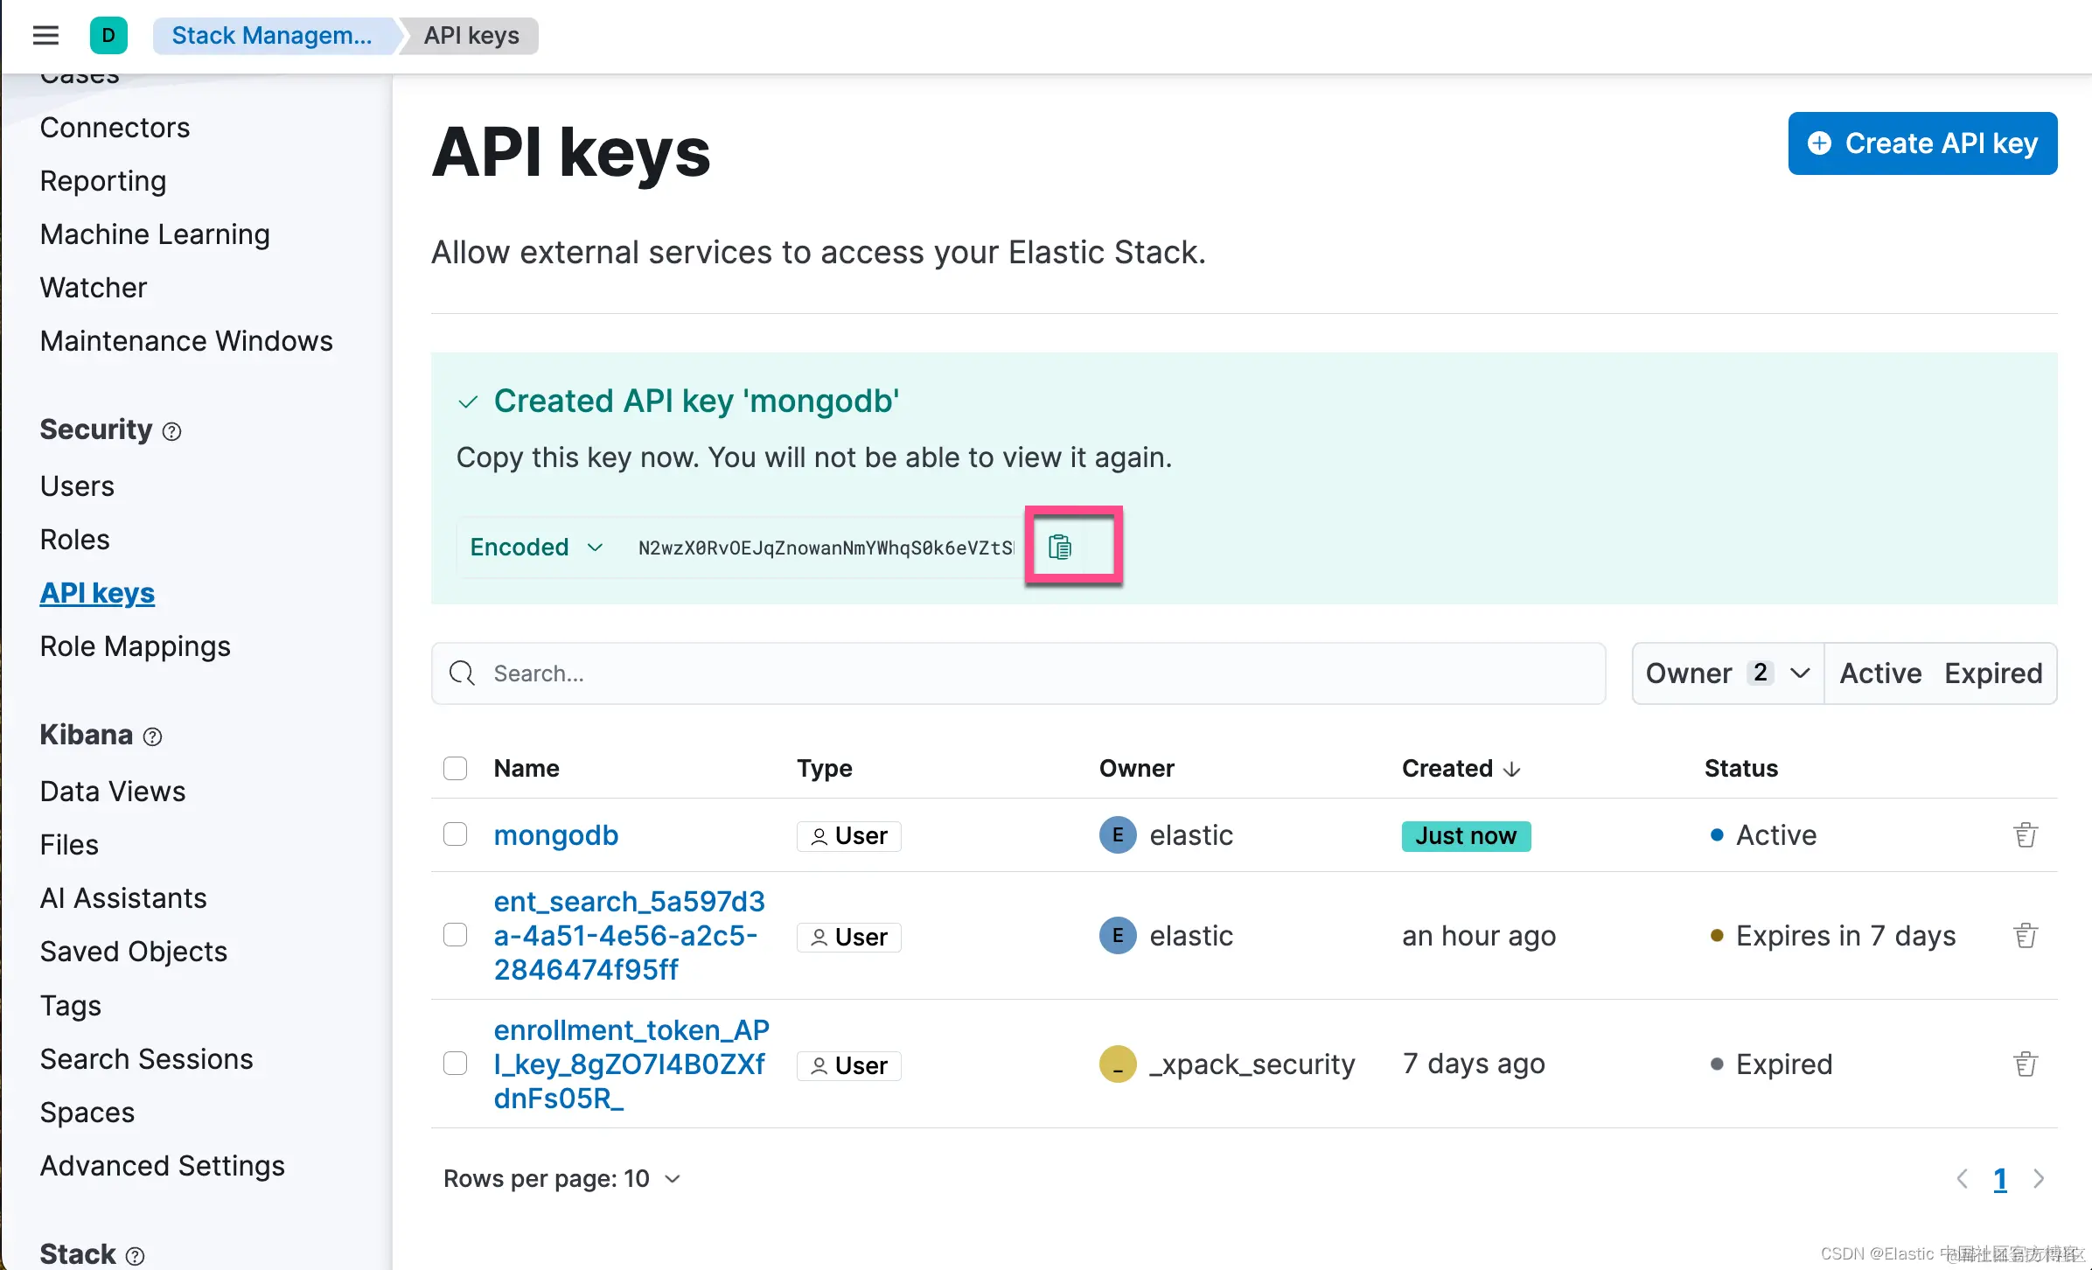
Task: Copy the encoded API key to clipboard
Action: [x=1059, y=548]
